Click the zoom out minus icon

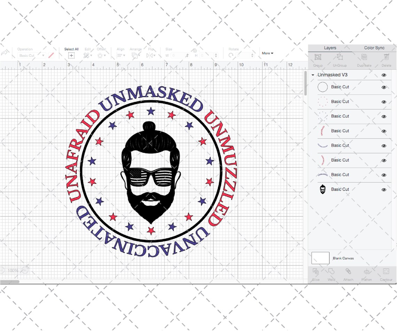point(2,270)
